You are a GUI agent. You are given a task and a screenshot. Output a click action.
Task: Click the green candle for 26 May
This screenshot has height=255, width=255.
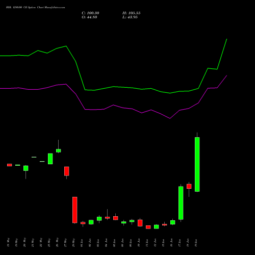coord(59,150)
